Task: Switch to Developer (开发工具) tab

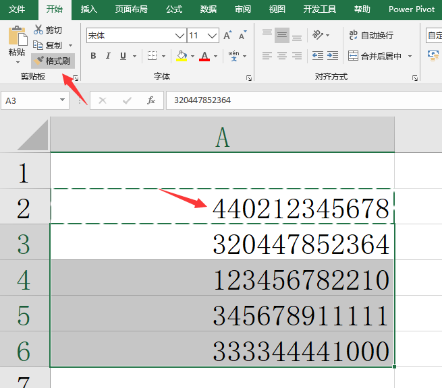Action: coord(320,9)
